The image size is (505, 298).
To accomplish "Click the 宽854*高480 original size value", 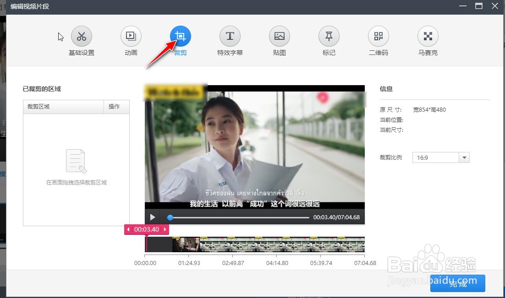I will (x=429, y=110).
